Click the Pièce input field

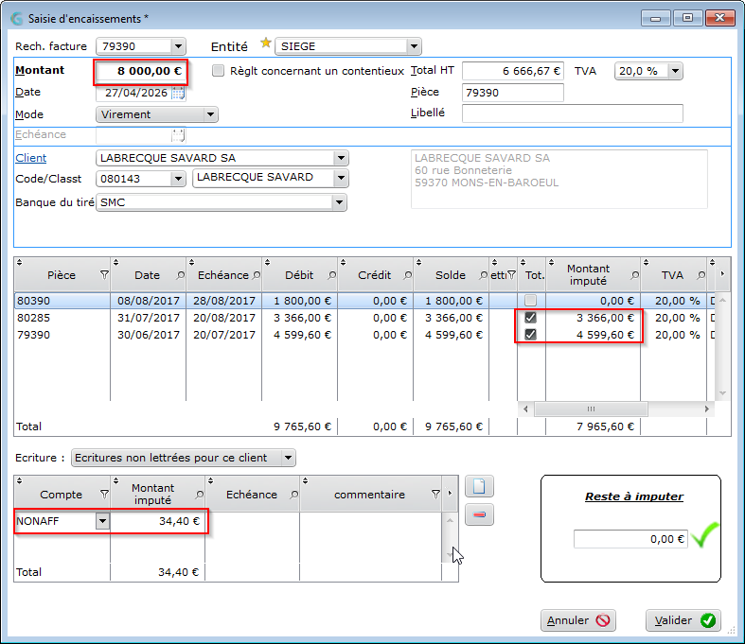(x=513, y=93)
